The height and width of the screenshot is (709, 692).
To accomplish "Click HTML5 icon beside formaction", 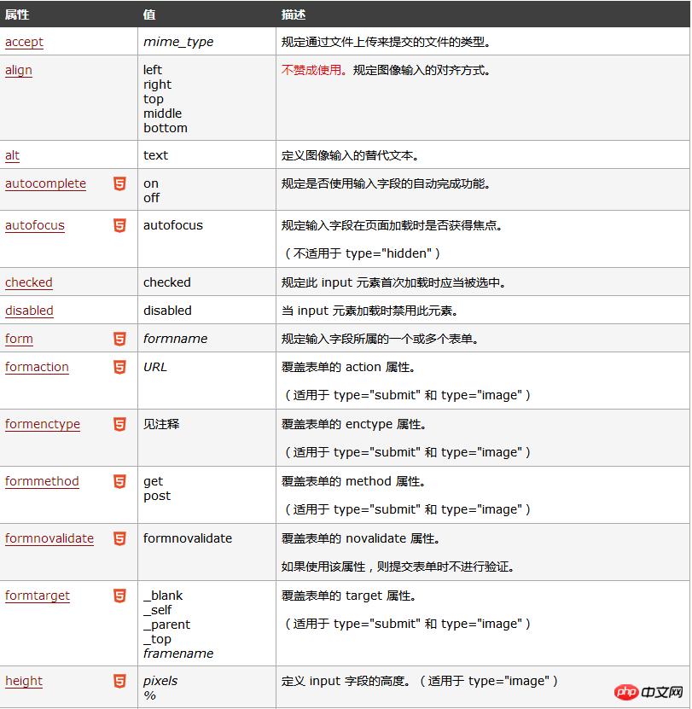I will pos(119,367).
